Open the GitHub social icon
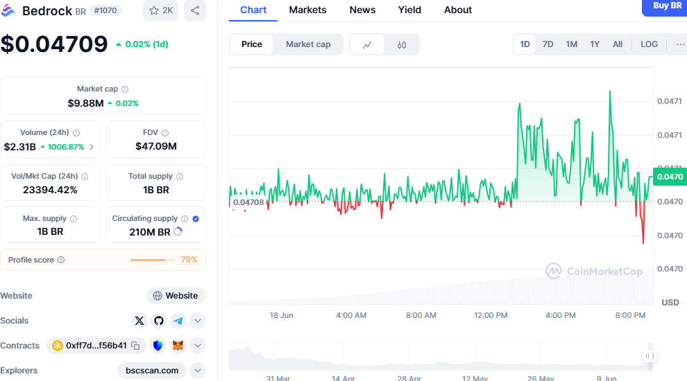This screenshot has width=687, height=381. (x=159, y=321)
